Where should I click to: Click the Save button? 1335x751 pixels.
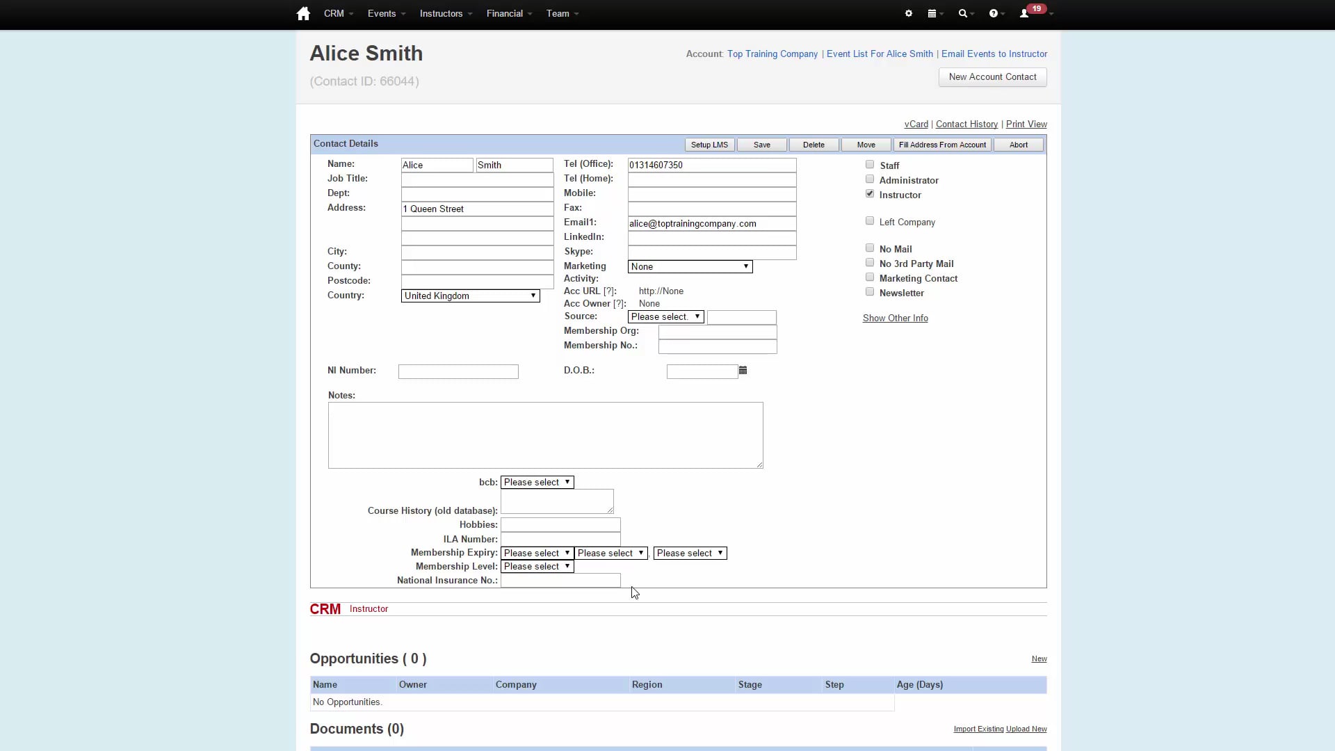[x=762, y=145]
